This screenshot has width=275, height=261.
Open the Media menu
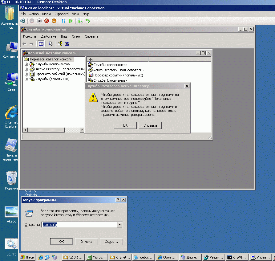pyautogui.click(x=47, y=14)
